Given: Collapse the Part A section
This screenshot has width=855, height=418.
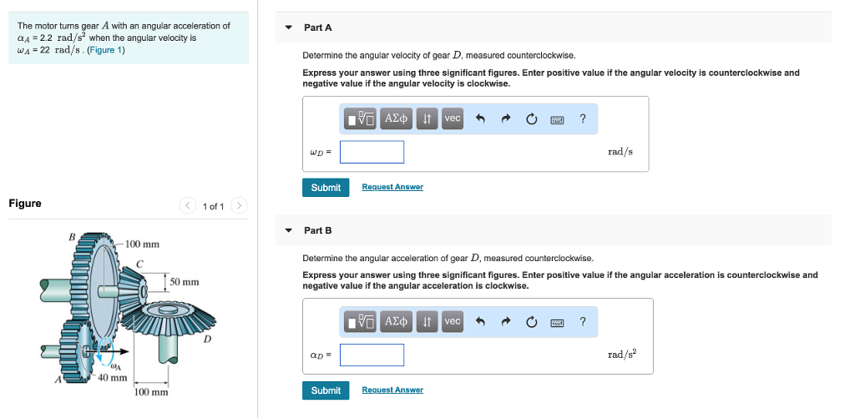Looking at the screenshot, I should click(x=289, y=28).
